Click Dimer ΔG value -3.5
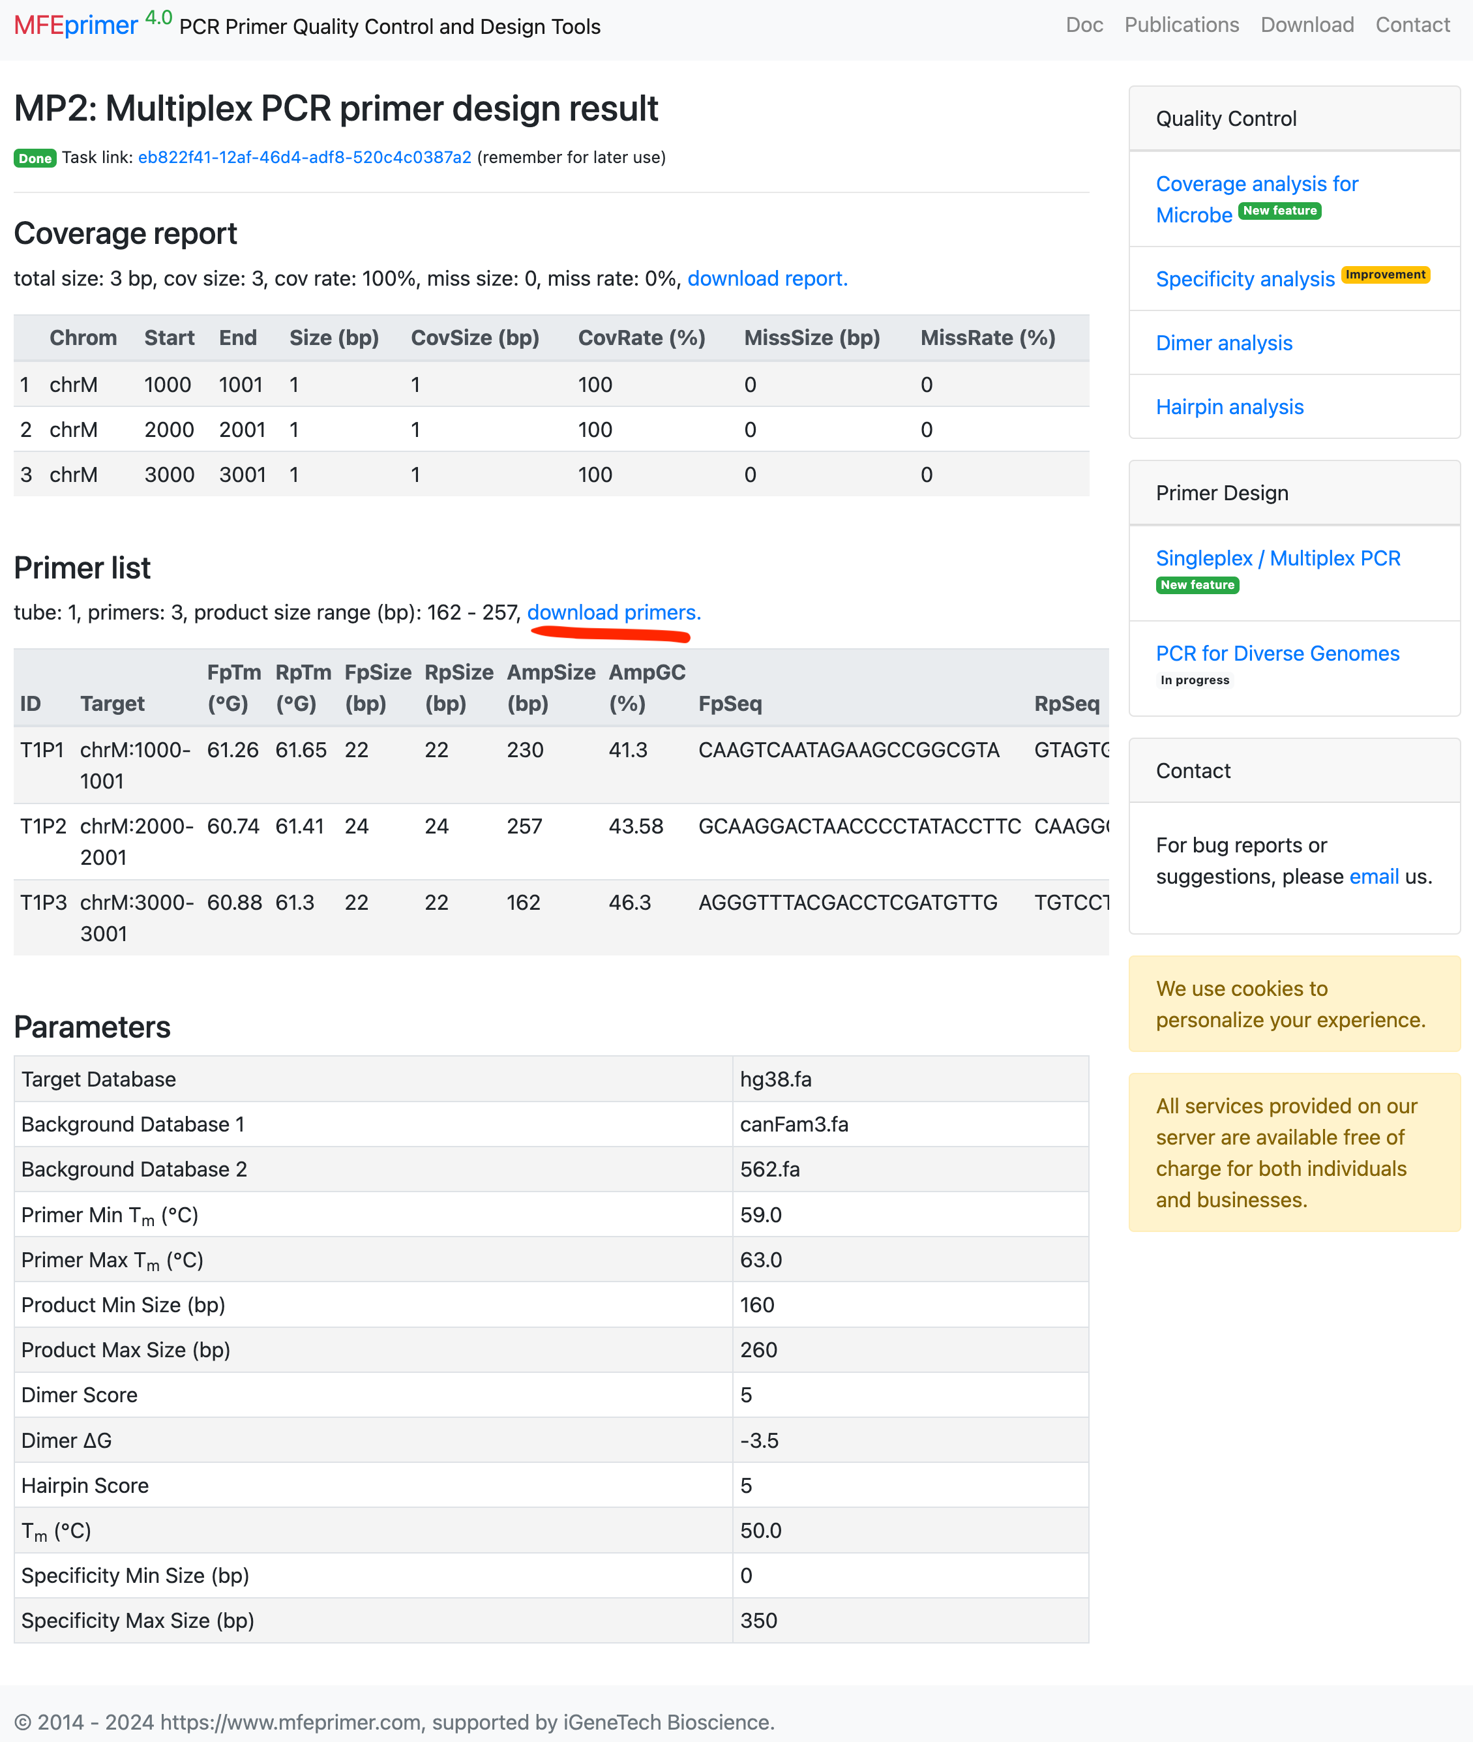Viewport: 1473px width, 1742px height. [x=759, y=1441]
